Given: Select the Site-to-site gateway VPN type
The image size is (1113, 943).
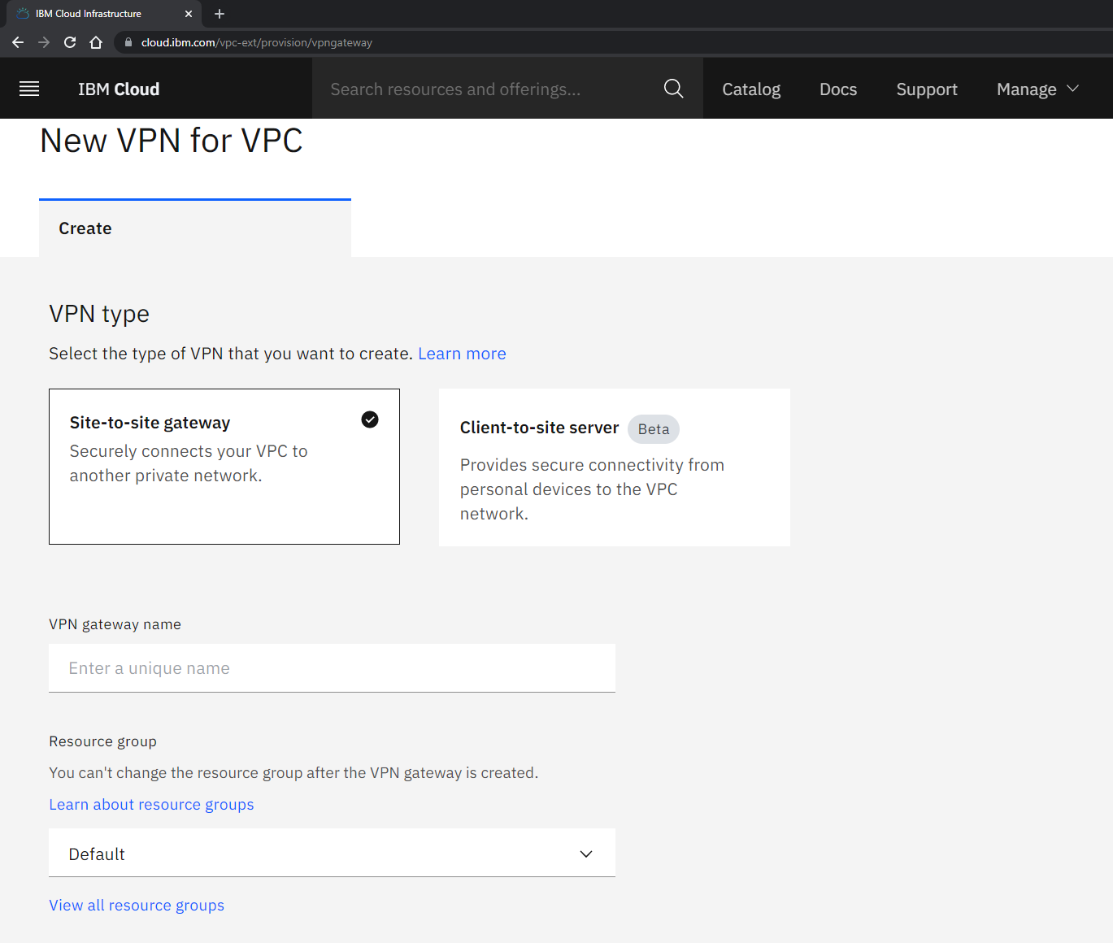Looking at the screenshot, I should 224,467.
